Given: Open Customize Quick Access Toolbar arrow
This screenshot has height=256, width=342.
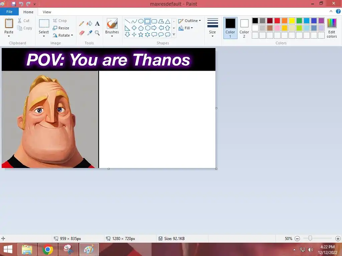Looking at the screenshot, I should pyautogui.click(x=34, y=4).
